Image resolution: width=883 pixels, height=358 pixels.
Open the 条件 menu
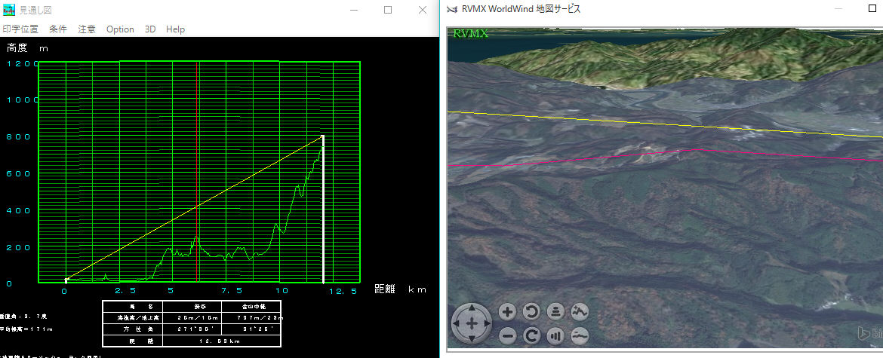click(58, 29)
